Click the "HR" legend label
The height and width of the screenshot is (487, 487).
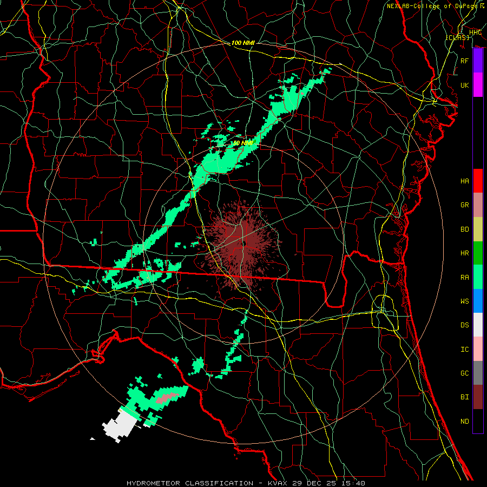click(x=465, y=253)
